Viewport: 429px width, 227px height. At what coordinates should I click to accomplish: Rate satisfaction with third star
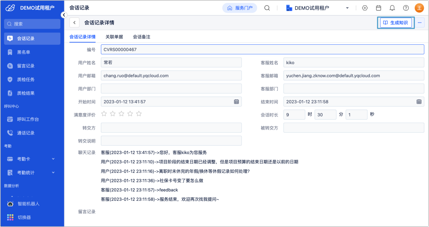(x=122, y=114)
